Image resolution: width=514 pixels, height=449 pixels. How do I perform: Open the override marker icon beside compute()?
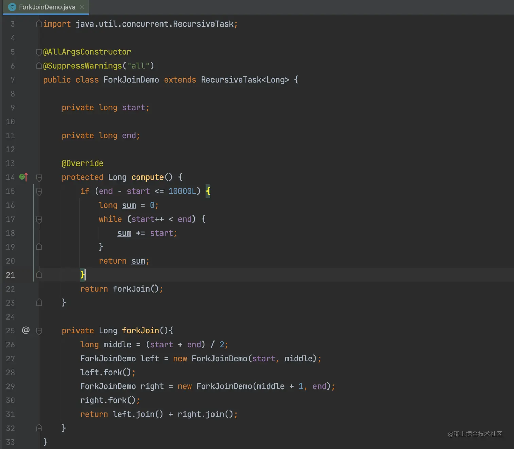(23, 177)
